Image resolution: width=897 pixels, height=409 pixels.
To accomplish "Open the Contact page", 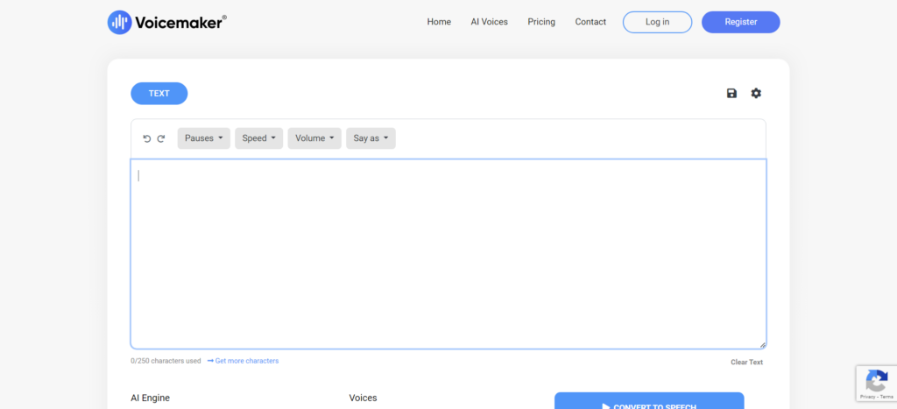I will pos(590,22).
